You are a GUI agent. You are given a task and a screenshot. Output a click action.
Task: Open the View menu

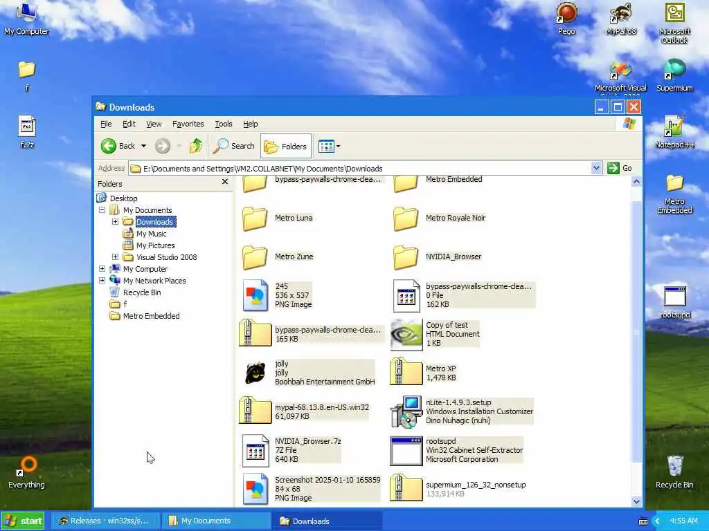pos(154,124)
